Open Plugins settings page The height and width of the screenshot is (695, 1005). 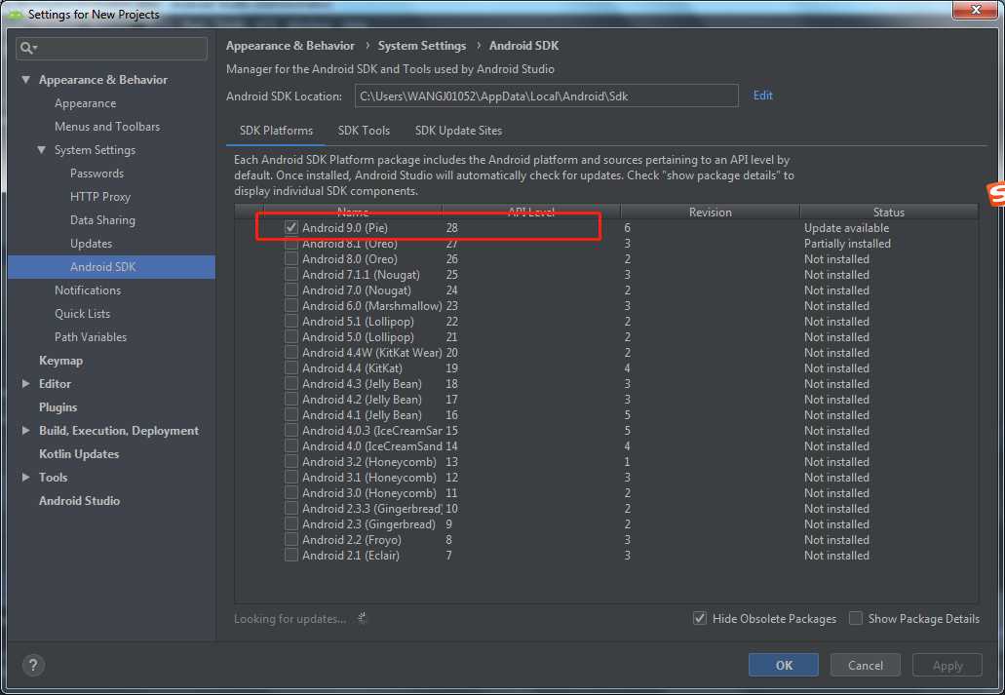(x=58, y=407)
